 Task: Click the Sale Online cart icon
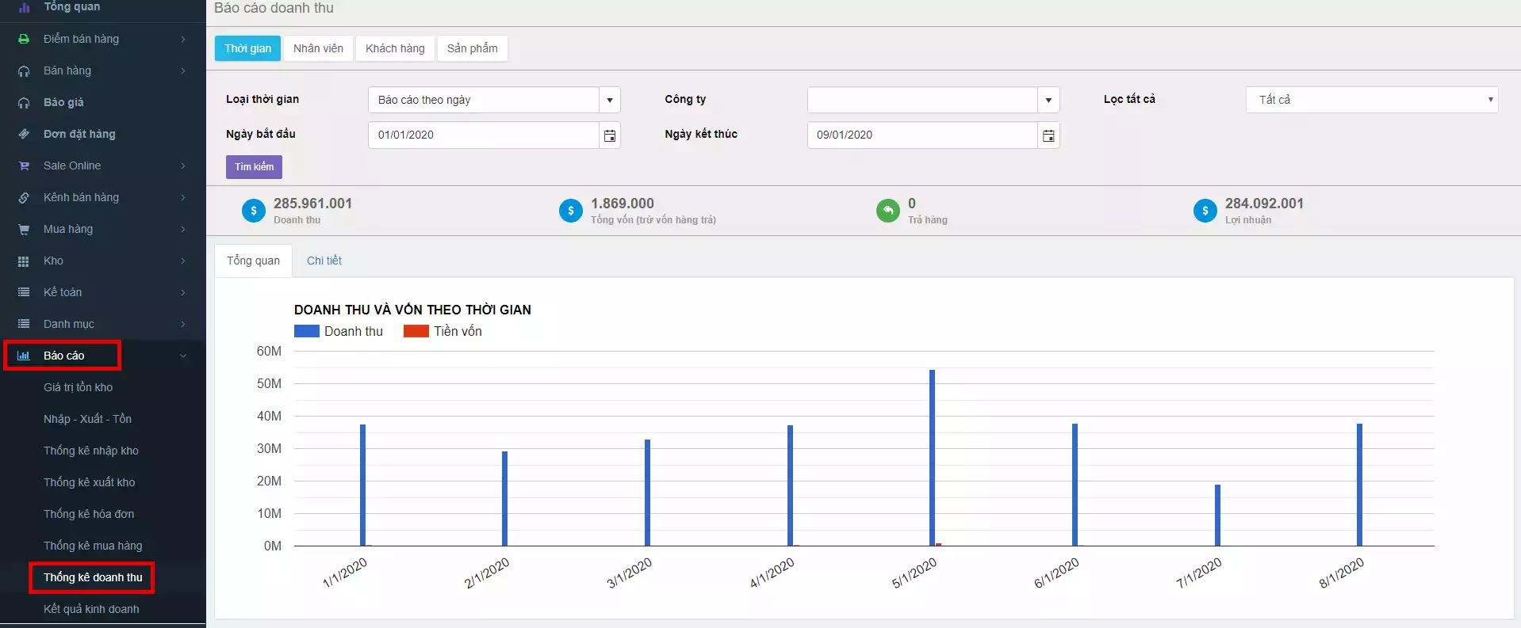[24, 166]
